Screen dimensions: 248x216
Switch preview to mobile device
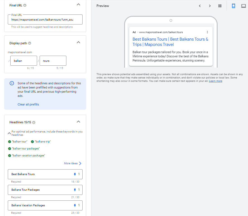point(233,6)
